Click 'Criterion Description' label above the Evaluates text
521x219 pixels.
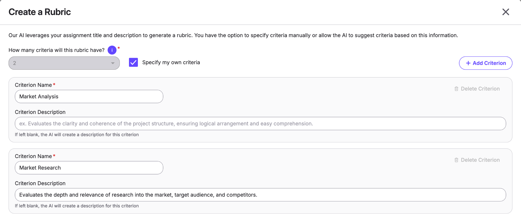click(40, 183)
